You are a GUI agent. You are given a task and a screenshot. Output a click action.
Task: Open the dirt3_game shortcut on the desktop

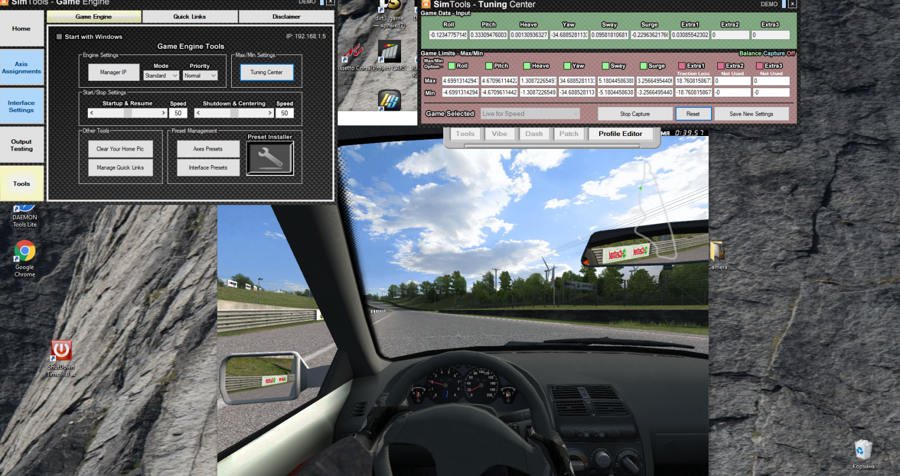click(390, 14)
